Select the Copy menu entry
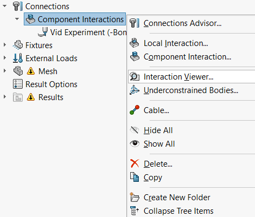This screenshot has width=255, height=217. pos(153,177)
